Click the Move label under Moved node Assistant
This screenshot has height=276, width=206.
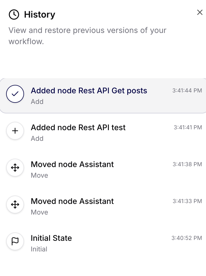tap(39, 175)
